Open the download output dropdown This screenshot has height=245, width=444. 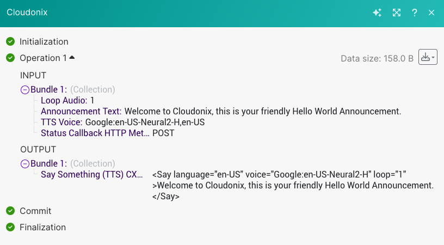click(x=427, y=57)
